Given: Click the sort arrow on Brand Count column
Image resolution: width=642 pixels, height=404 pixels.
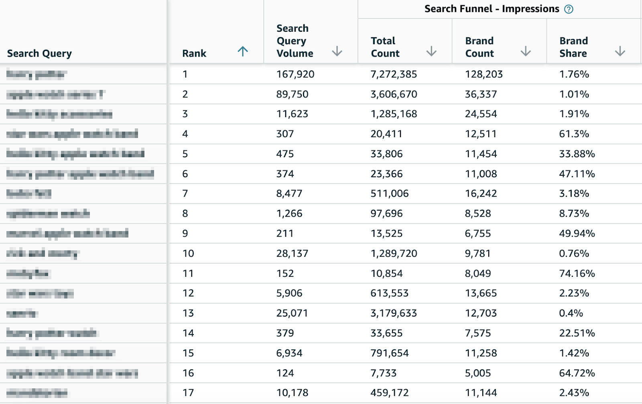Looking at the screenshot, I should (526, 51).
